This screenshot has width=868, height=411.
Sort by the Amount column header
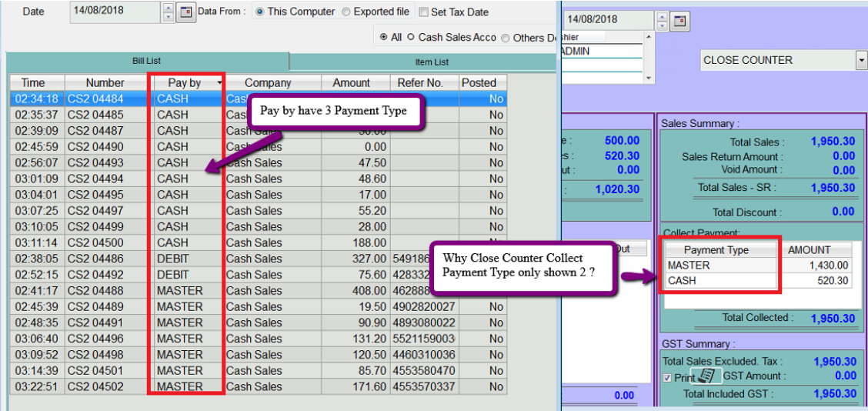pos(351,82)
